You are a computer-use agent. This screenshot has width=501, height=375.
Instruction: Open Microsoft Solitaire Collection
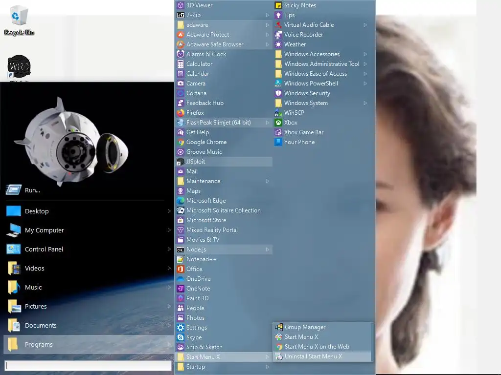[224, 210]
